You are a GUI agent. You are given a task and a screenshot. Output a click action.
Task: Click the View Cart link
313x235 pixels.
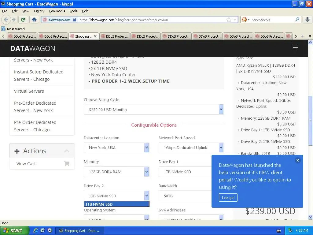[26, 163]
